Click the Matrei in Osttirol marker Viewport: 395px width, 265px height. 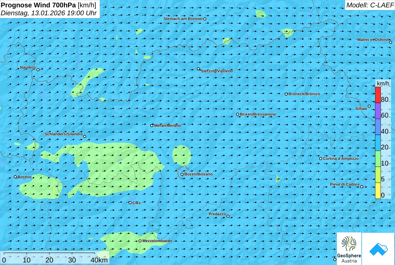(x=390, y=42)
